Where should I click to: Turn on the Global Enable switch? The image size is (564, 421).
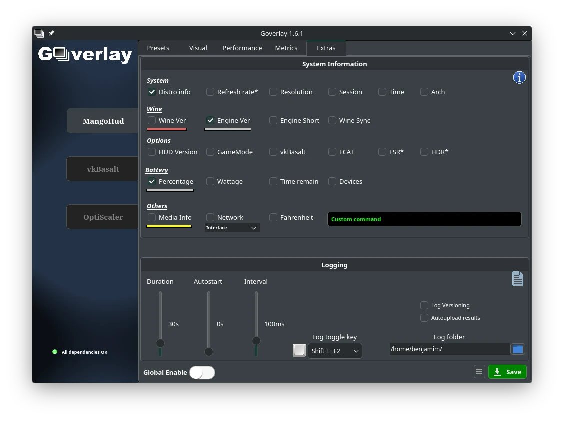tap(202, 372)
